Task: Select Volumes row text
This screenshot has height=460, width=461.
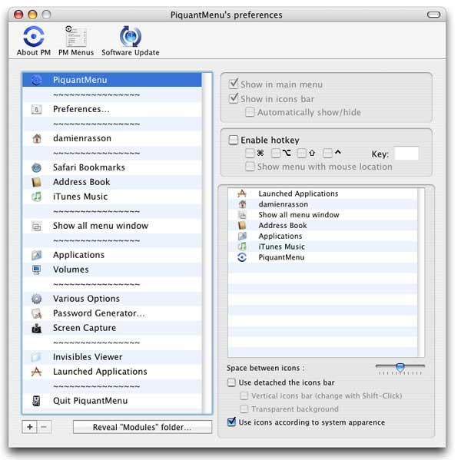Action: click(x=71, y=270)
